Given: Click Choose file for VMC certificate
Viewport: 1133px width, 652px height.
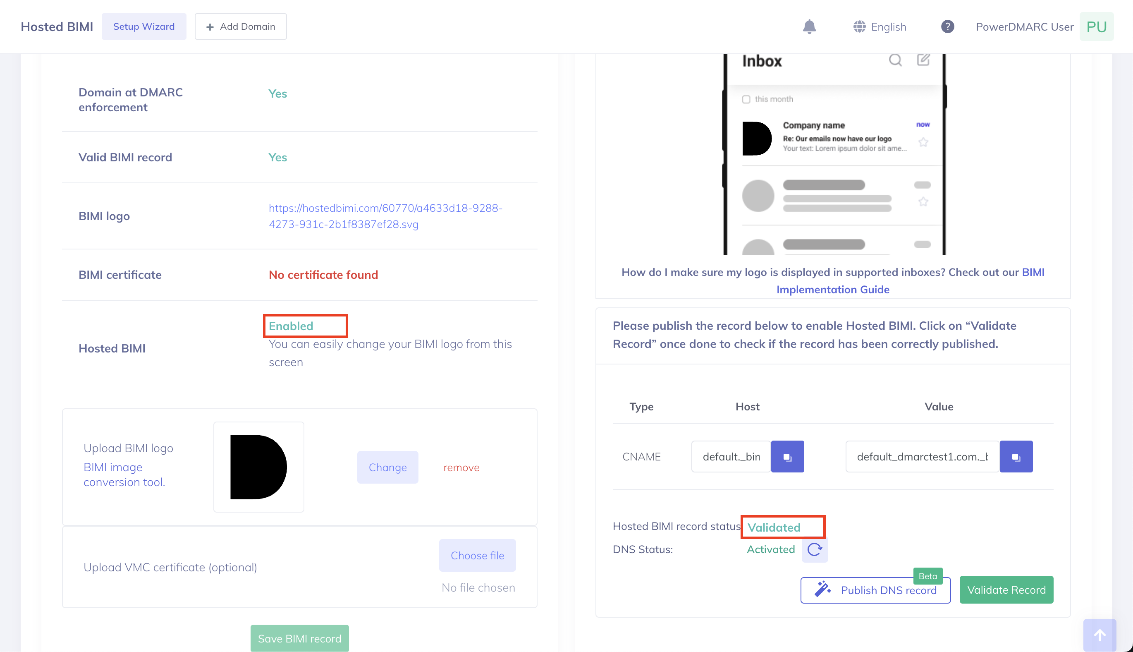Looking at the screenshot, I should (477, 555).
